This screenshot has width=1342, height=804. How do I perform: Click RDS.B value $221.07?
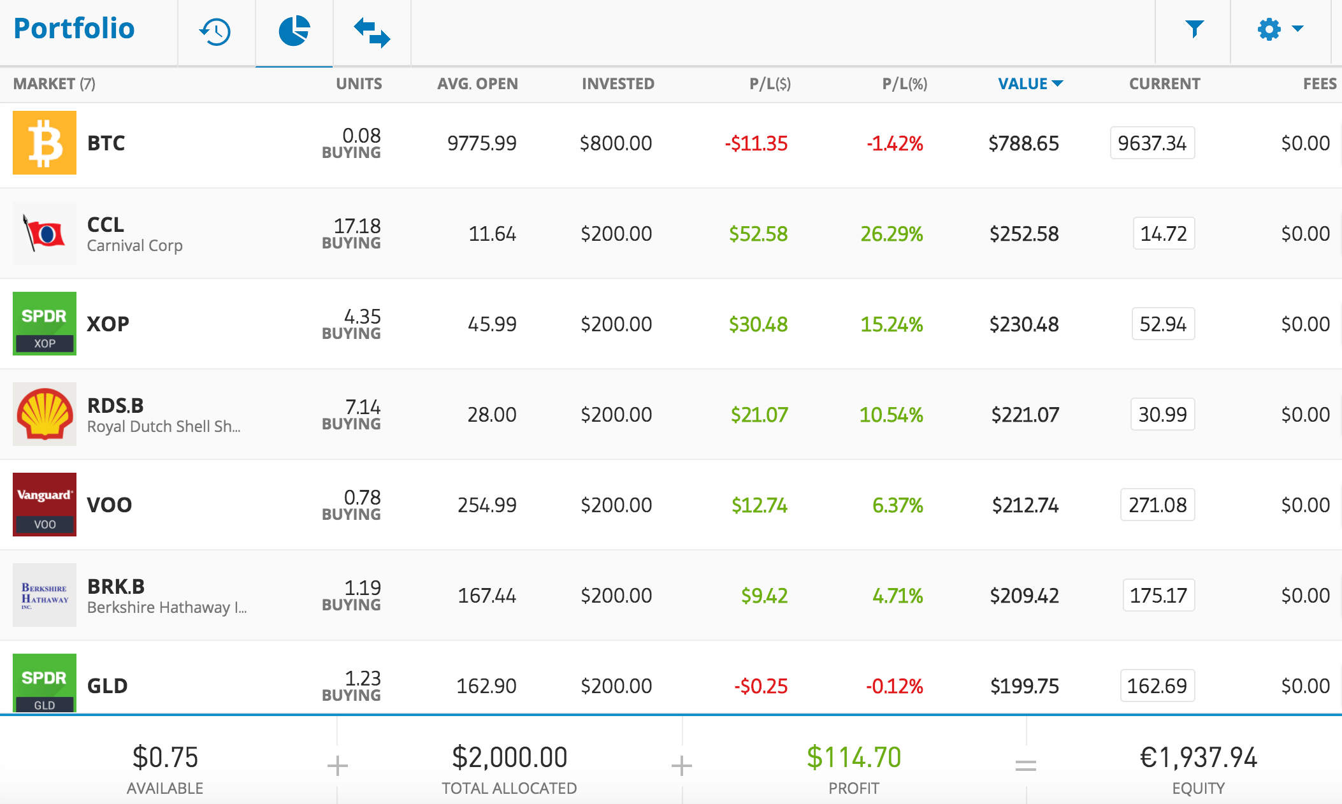(x=1025, y=415)
